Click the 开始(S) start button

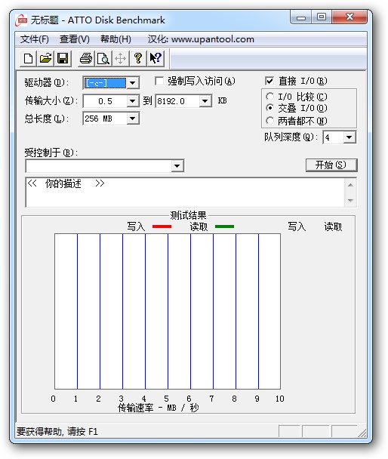[331, 165]
